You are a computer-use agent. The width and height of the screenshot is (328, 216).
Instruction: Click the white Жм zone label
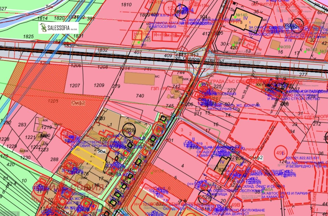pos(101,152)
